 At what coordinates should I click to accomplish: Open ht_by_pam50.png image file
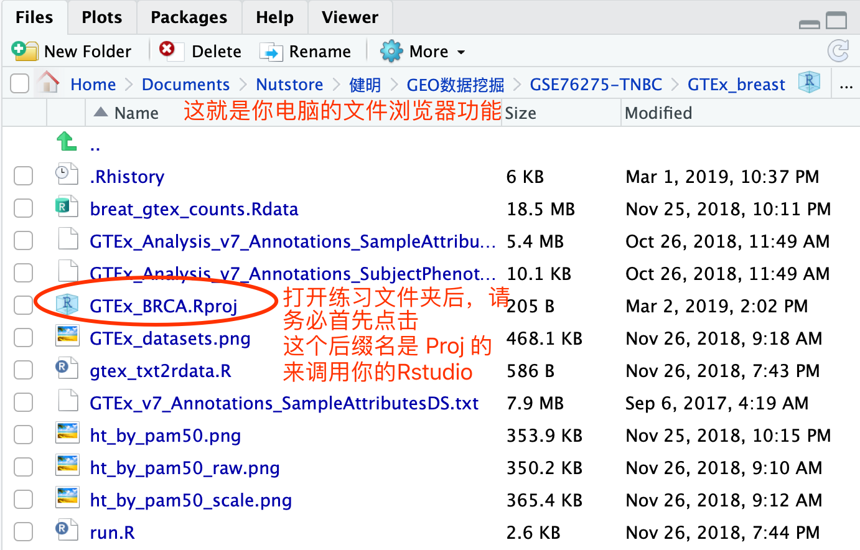click(165, 436)
